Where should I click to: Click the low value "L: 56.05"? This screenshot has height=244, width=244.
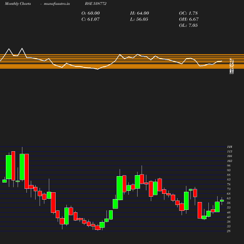139,19
